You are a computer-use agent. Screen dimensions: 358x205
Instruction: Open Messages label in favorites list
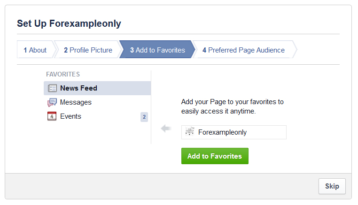click(76, 102)
